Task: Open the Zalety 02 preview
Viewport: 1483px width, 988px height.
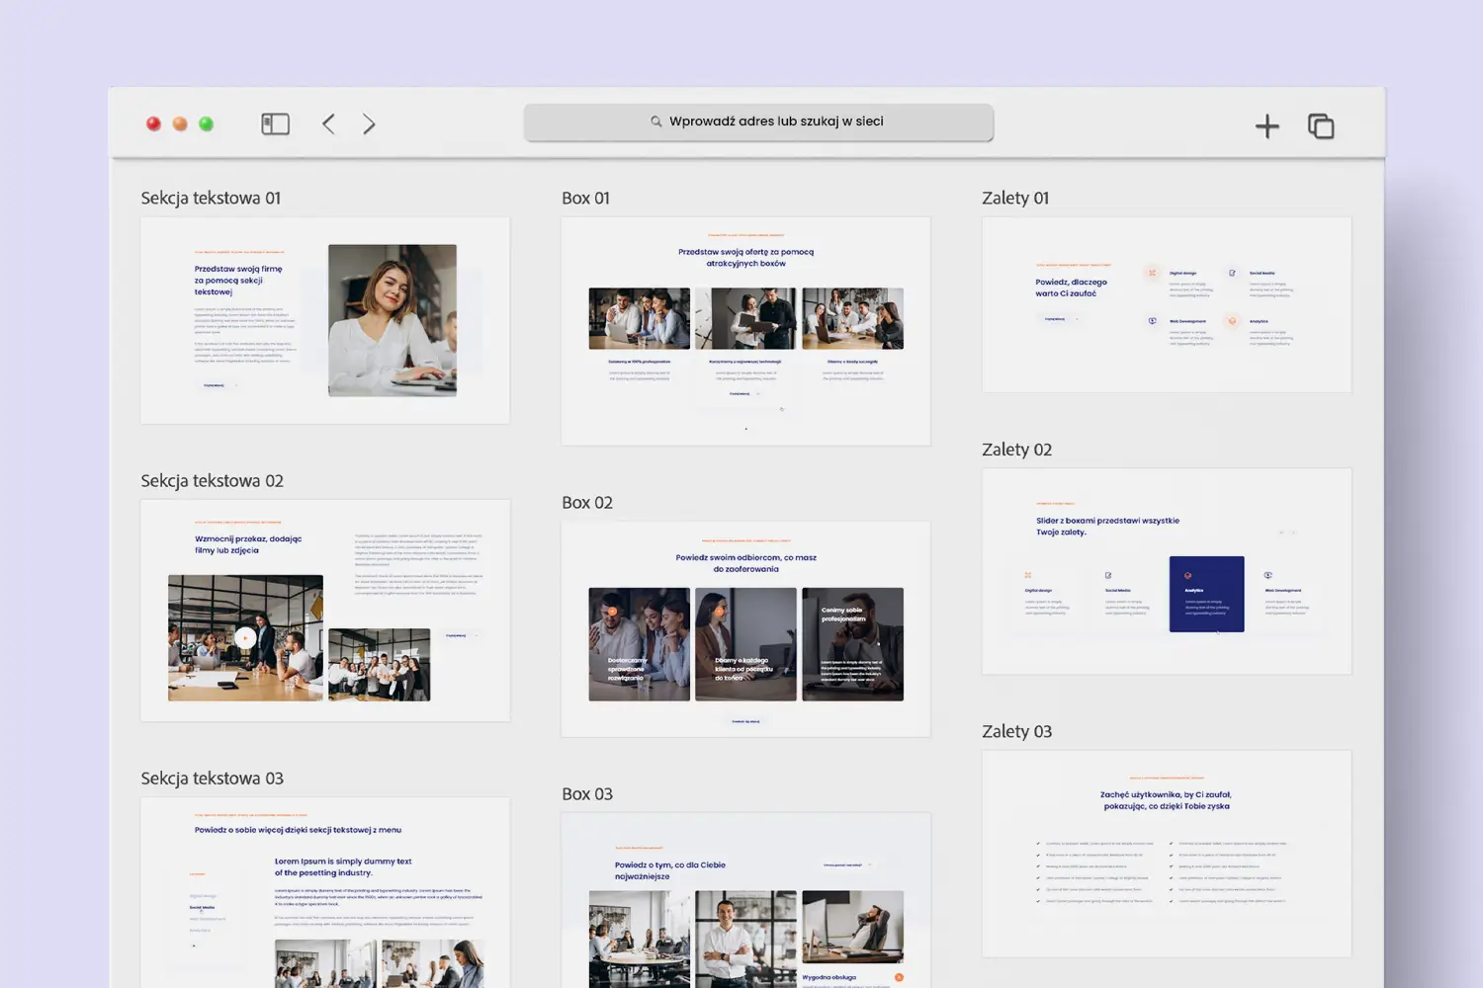Action: click(x=1167, y=571)
